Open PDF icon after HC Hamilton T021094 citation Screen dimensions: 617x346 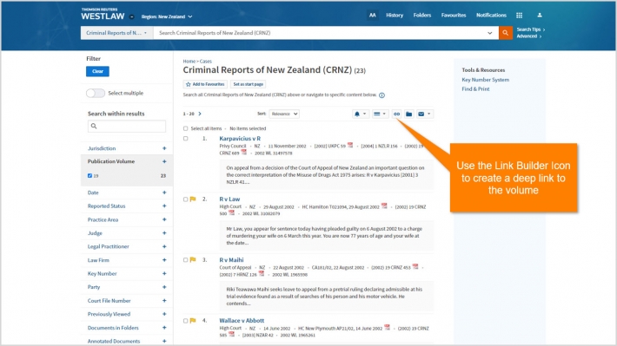384,206
